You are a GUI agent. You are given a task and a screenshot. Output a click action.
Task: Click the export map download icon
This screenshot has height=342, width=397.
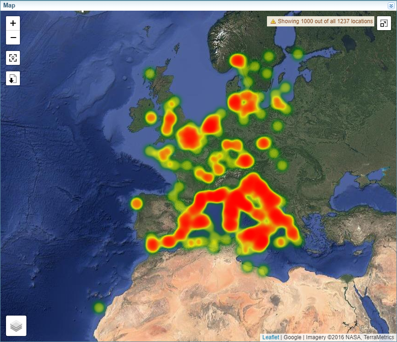13,78
